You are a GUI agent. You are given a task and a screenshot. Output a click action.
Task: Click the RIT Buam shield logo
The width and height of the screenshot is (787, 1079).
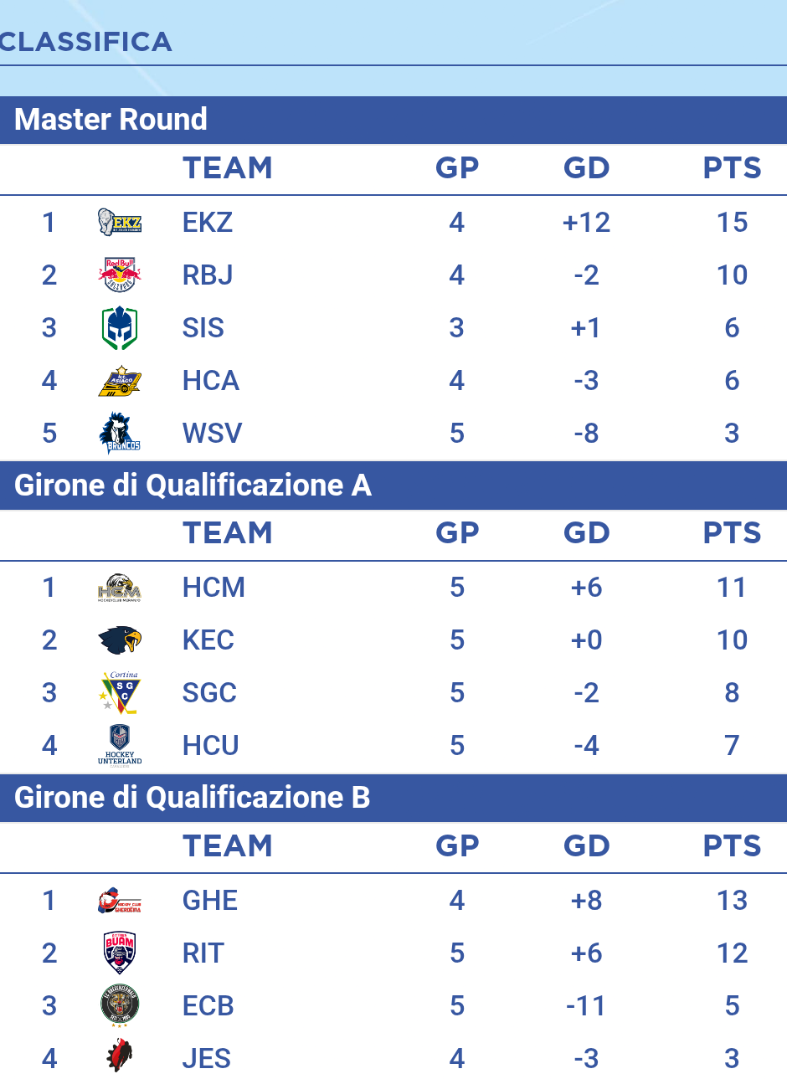[x=119, y=953]
